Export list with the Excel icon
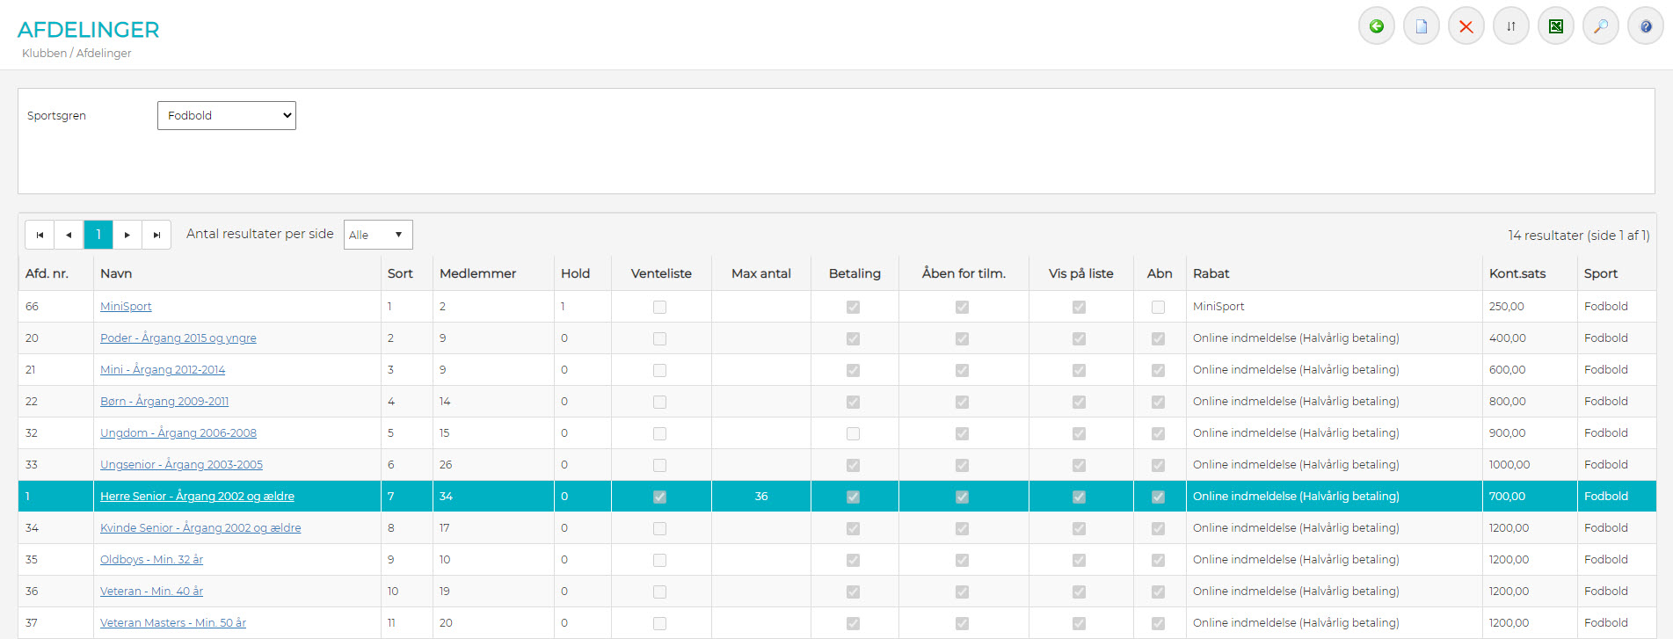1673x639 pixels. (x=1555, y=26)
